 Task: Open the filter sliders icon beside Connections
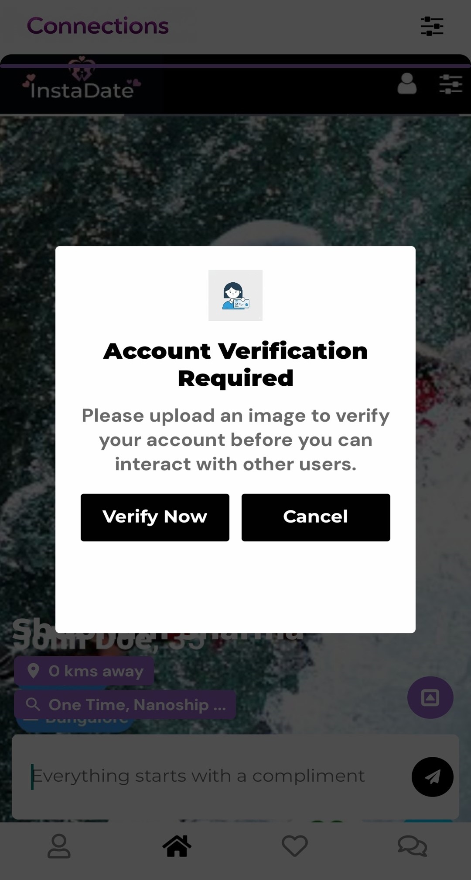pos(432,26)
